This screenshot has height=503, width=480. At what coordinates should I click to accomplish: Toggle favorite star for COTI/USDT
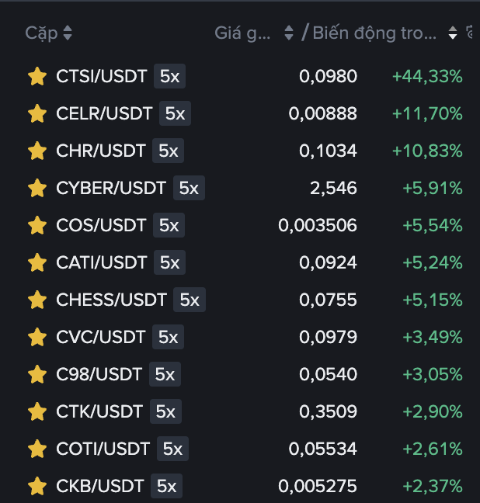tap(37, 449)
